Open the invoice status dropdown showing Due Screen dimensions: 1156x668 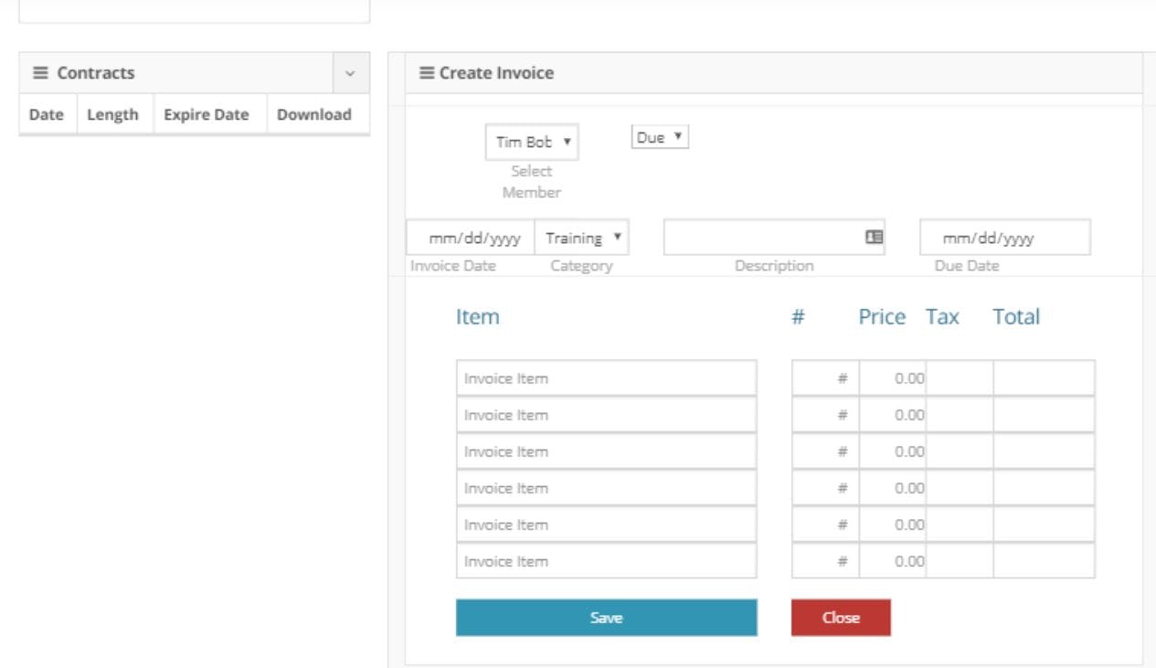[659, 136]
